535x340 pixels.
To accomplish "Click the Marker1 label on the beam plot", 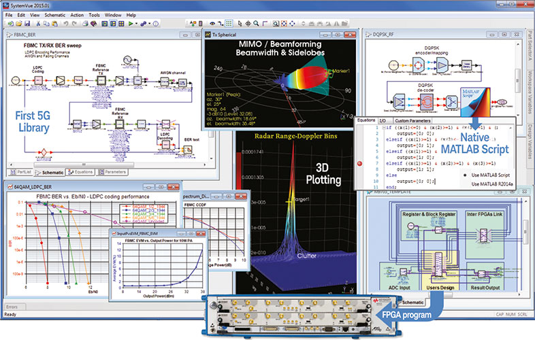I will tap(341, 71).
